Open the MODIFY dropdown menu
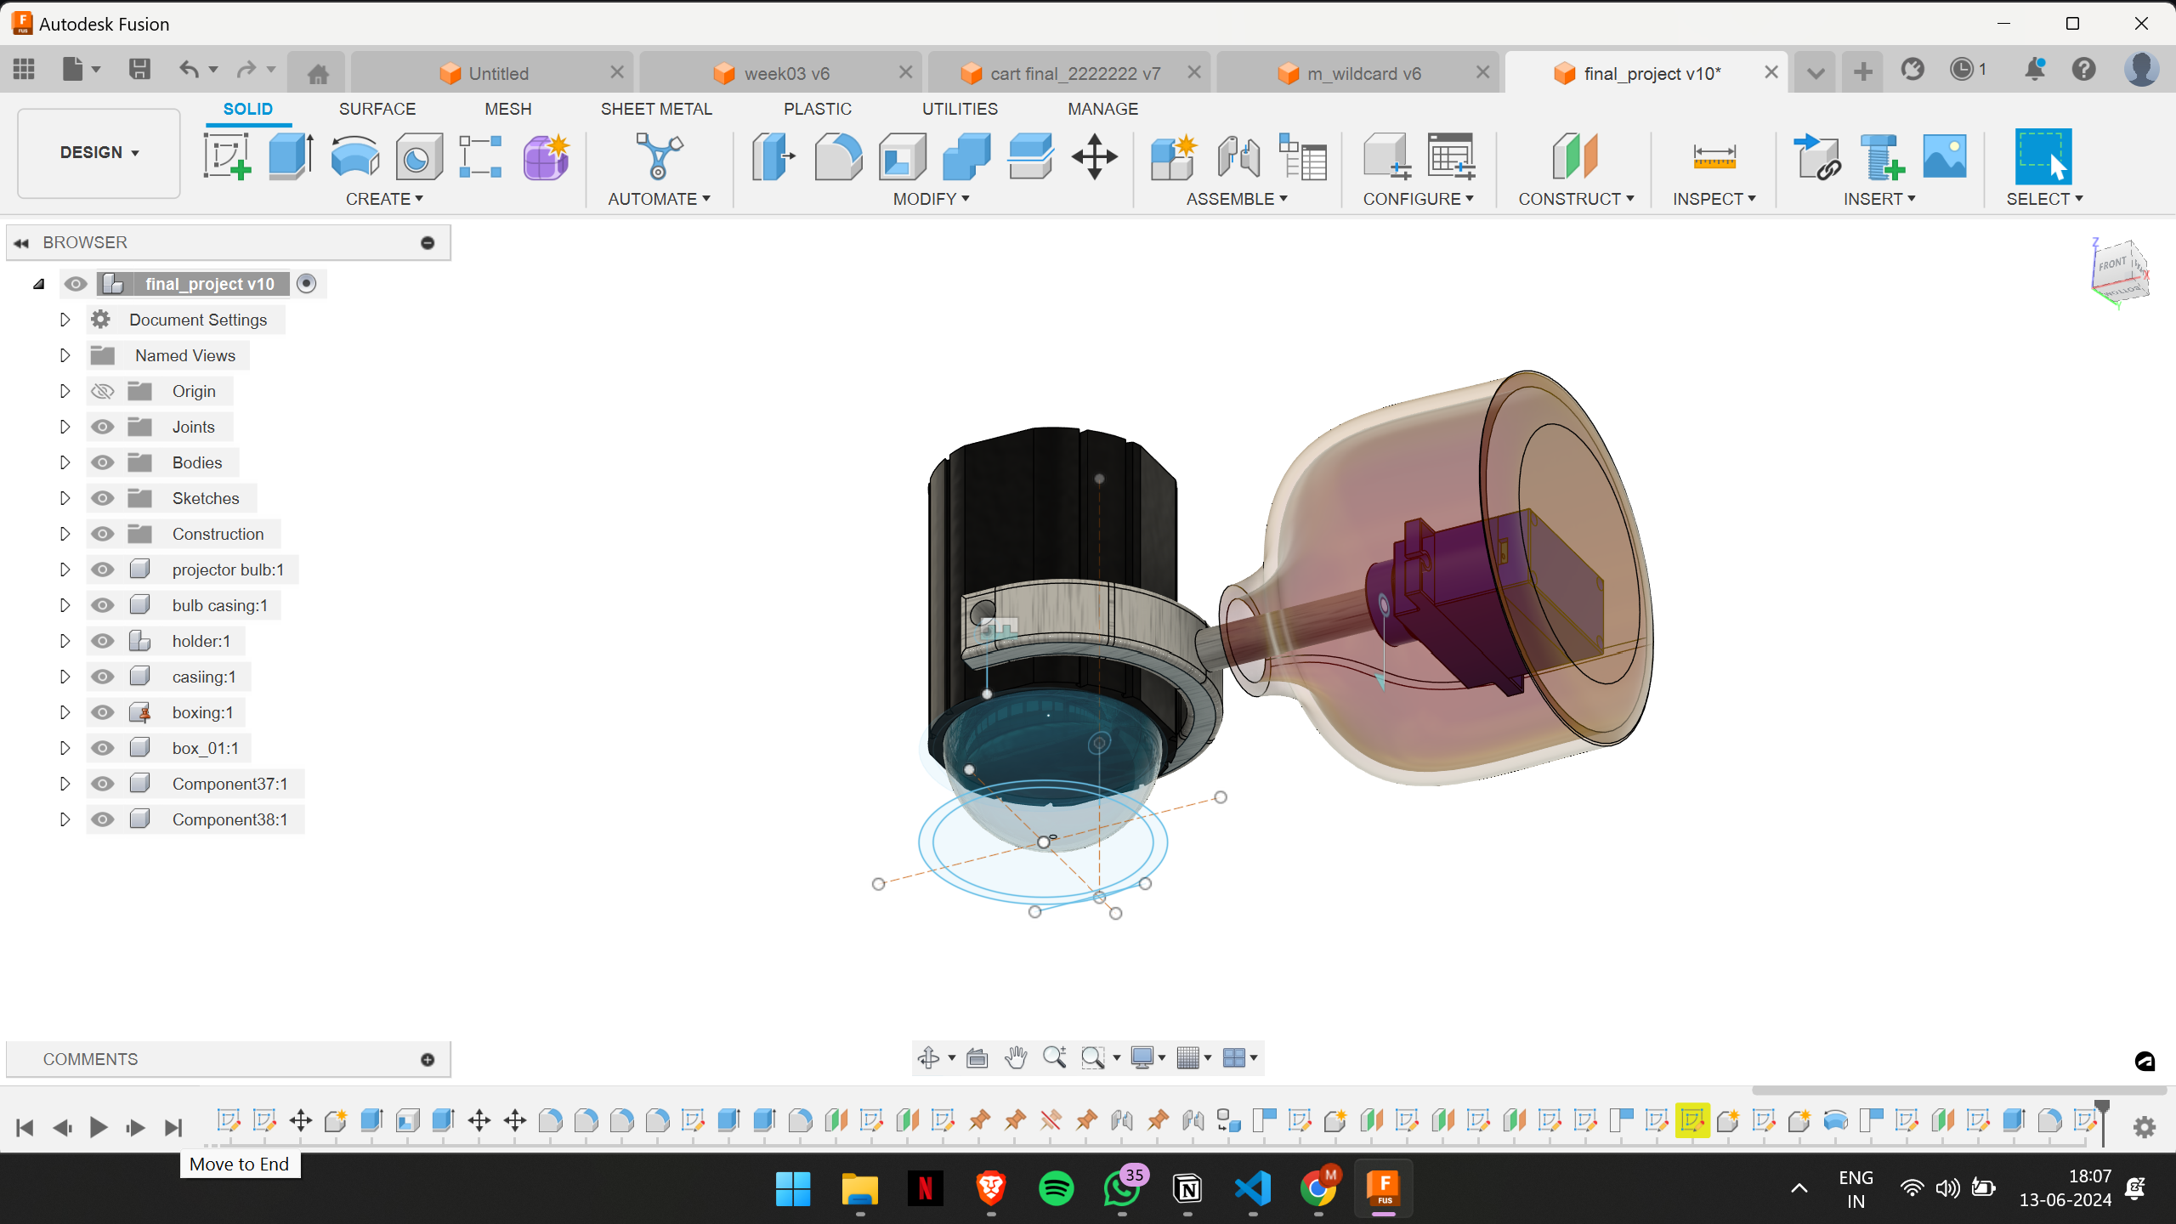 [931, 199]
